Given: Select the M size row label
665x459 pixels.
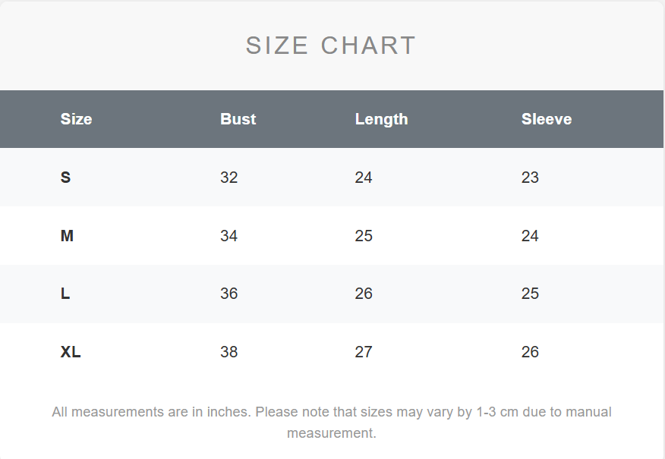Looking at the screenshot, I should pyautogui.click(x=67, y=236).
